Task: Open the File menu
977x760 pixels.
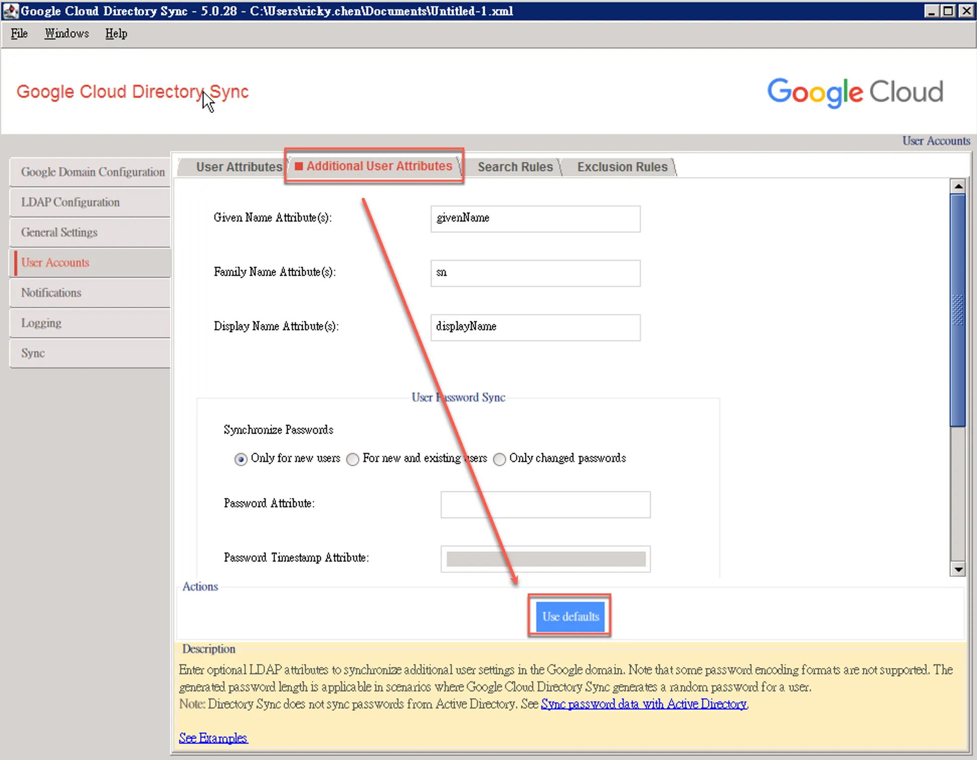Action: [x=19, y=34]
